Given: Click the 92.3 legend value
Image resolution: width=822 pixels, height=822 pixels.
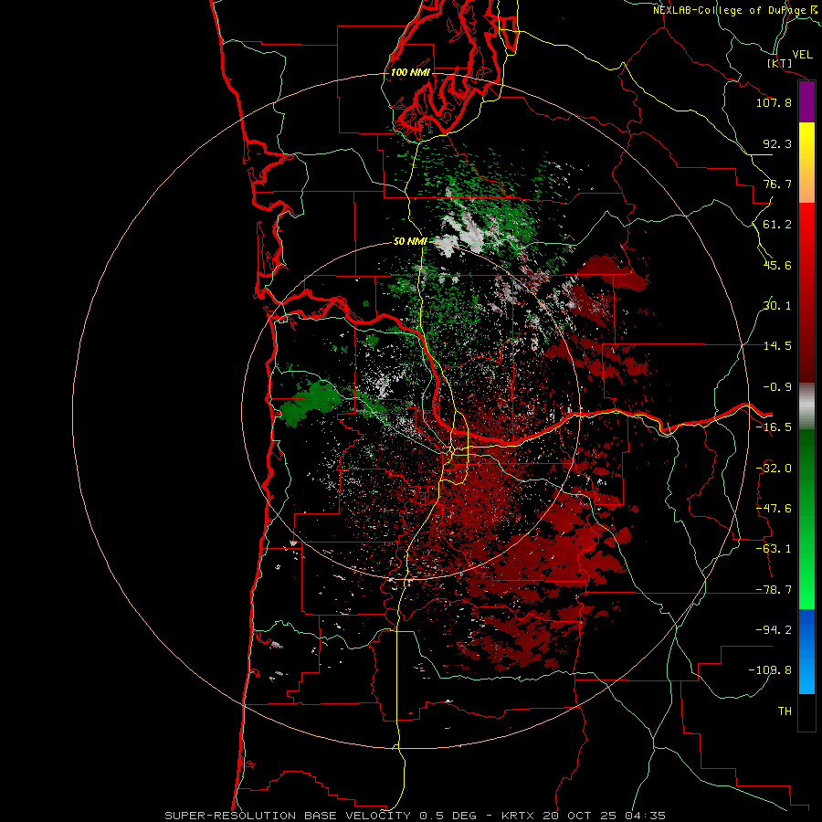Looking at the screenshot, I should (777, 143).
